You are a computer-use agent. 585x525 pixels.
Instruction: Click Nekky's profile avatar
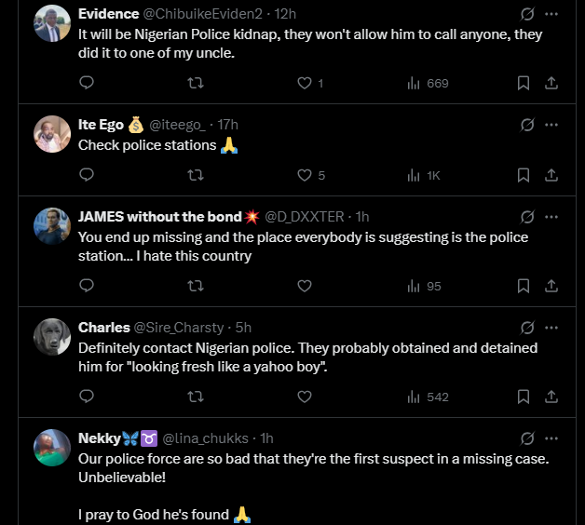52,448
